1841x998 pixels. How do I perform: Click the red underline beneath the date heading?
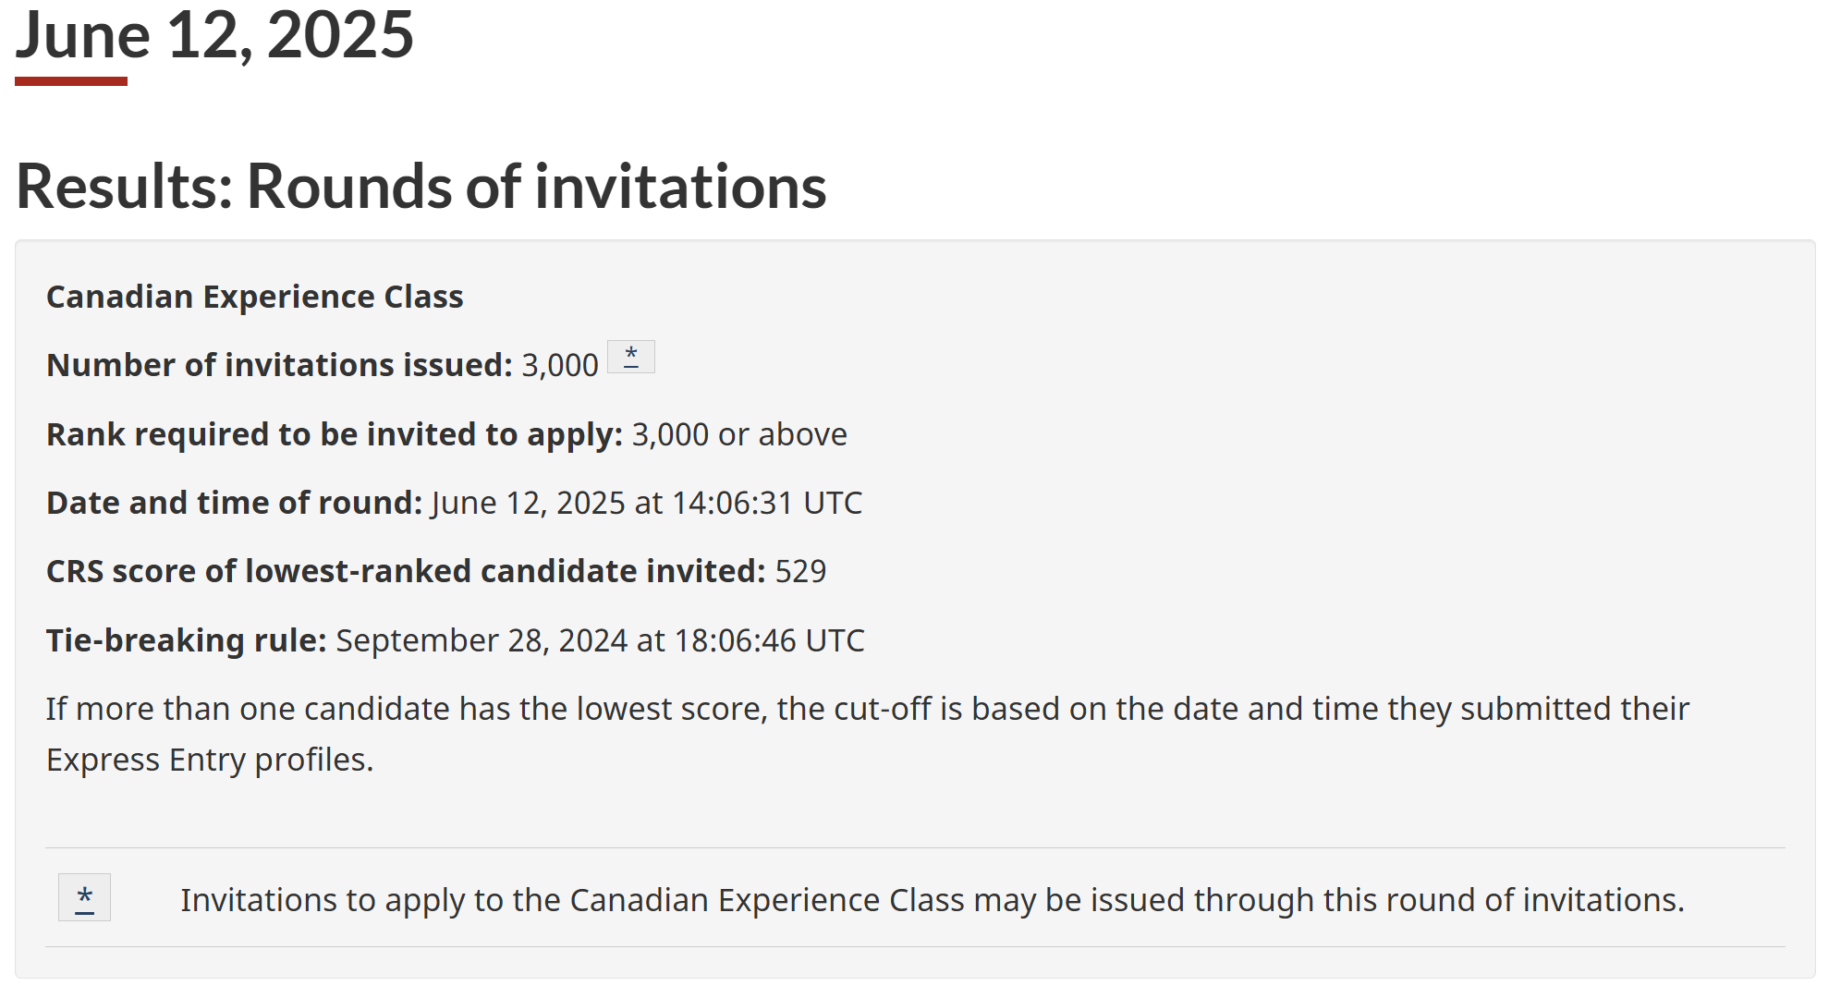click(71, 81)
